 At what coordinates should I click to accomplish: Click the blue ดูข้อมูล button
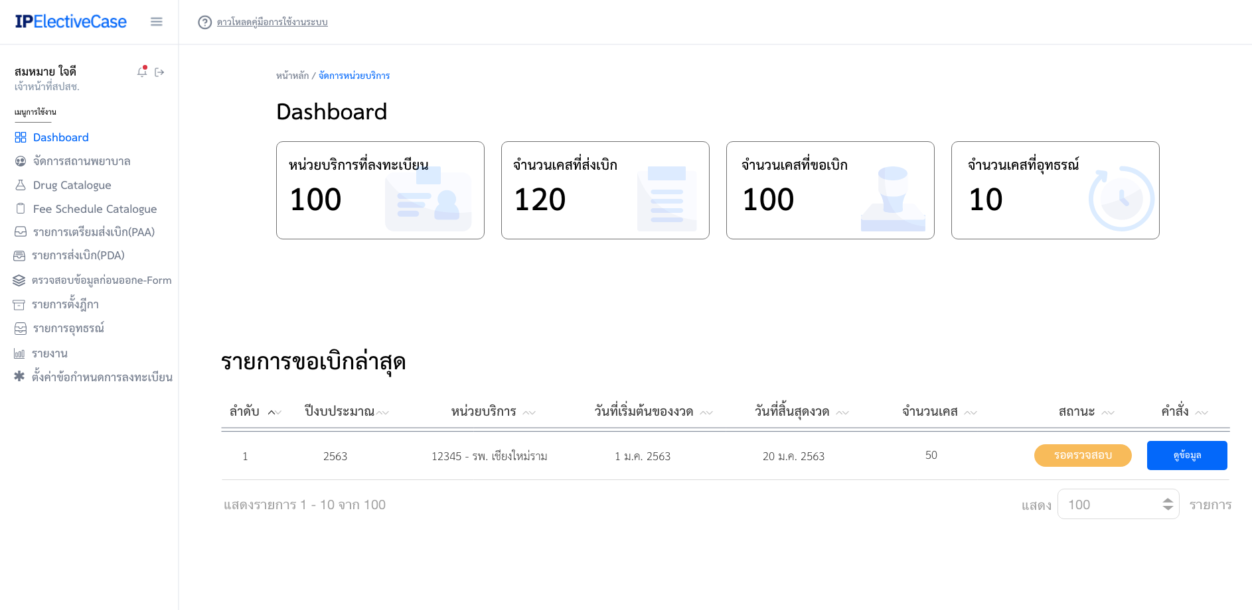[x=1186, y=456]
